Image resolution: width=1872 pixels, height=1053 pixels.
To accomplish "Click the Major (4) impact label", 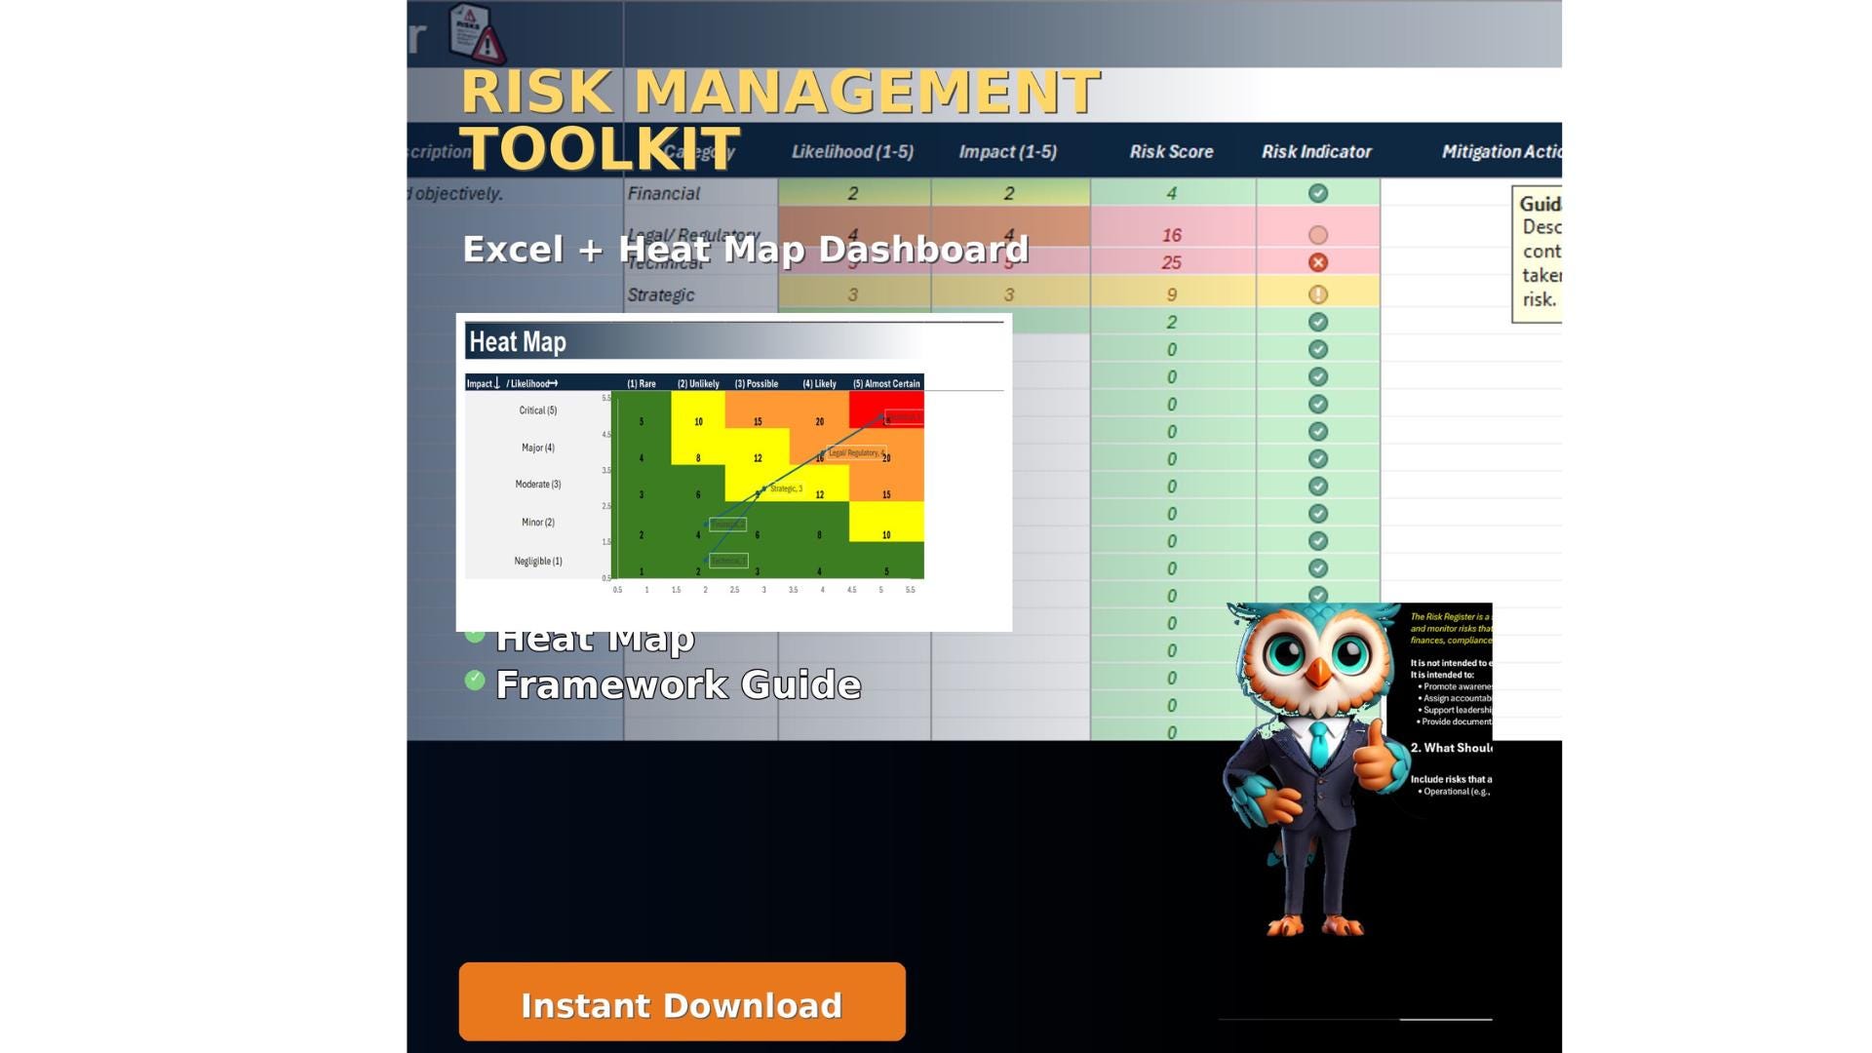I will coord(538,448).
